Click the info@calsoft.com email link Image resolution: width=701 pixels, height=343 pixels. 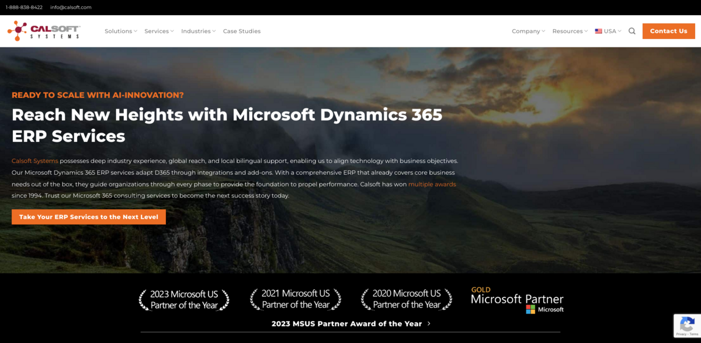coord(71,8)
